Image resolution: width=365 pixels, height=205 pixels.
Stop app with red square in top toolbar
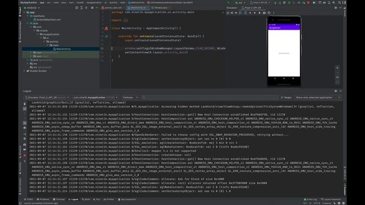tap(309, 2)
